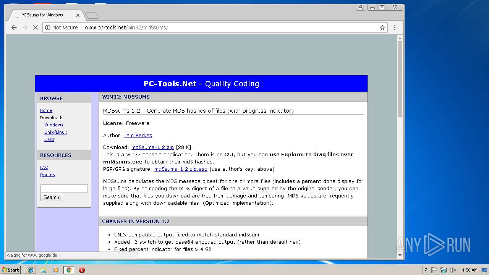Click the page scrollbar up arrow
Viewport: 489px width, 275px height.
point(400,38)
